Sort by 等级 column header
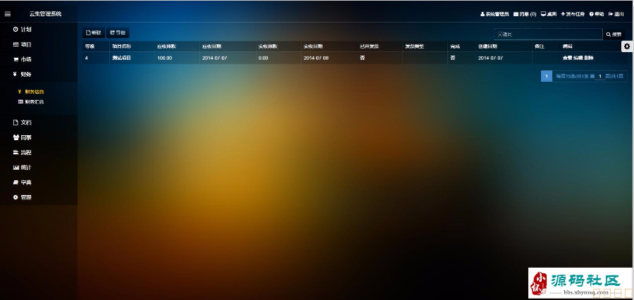 89,46
